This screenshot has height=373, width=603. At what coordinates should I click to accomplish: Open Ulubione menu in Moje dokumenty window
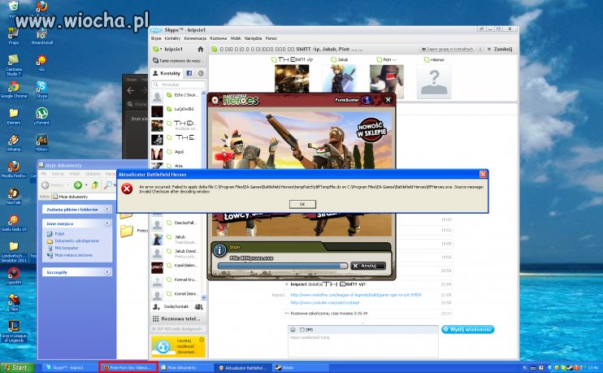93,174
